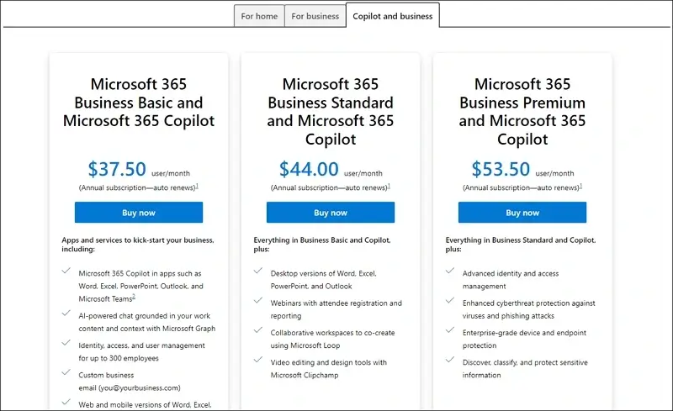Open footnote 2 after Microsoft Teams
Viewport: 673px width, 411px height.
[134, 297]
